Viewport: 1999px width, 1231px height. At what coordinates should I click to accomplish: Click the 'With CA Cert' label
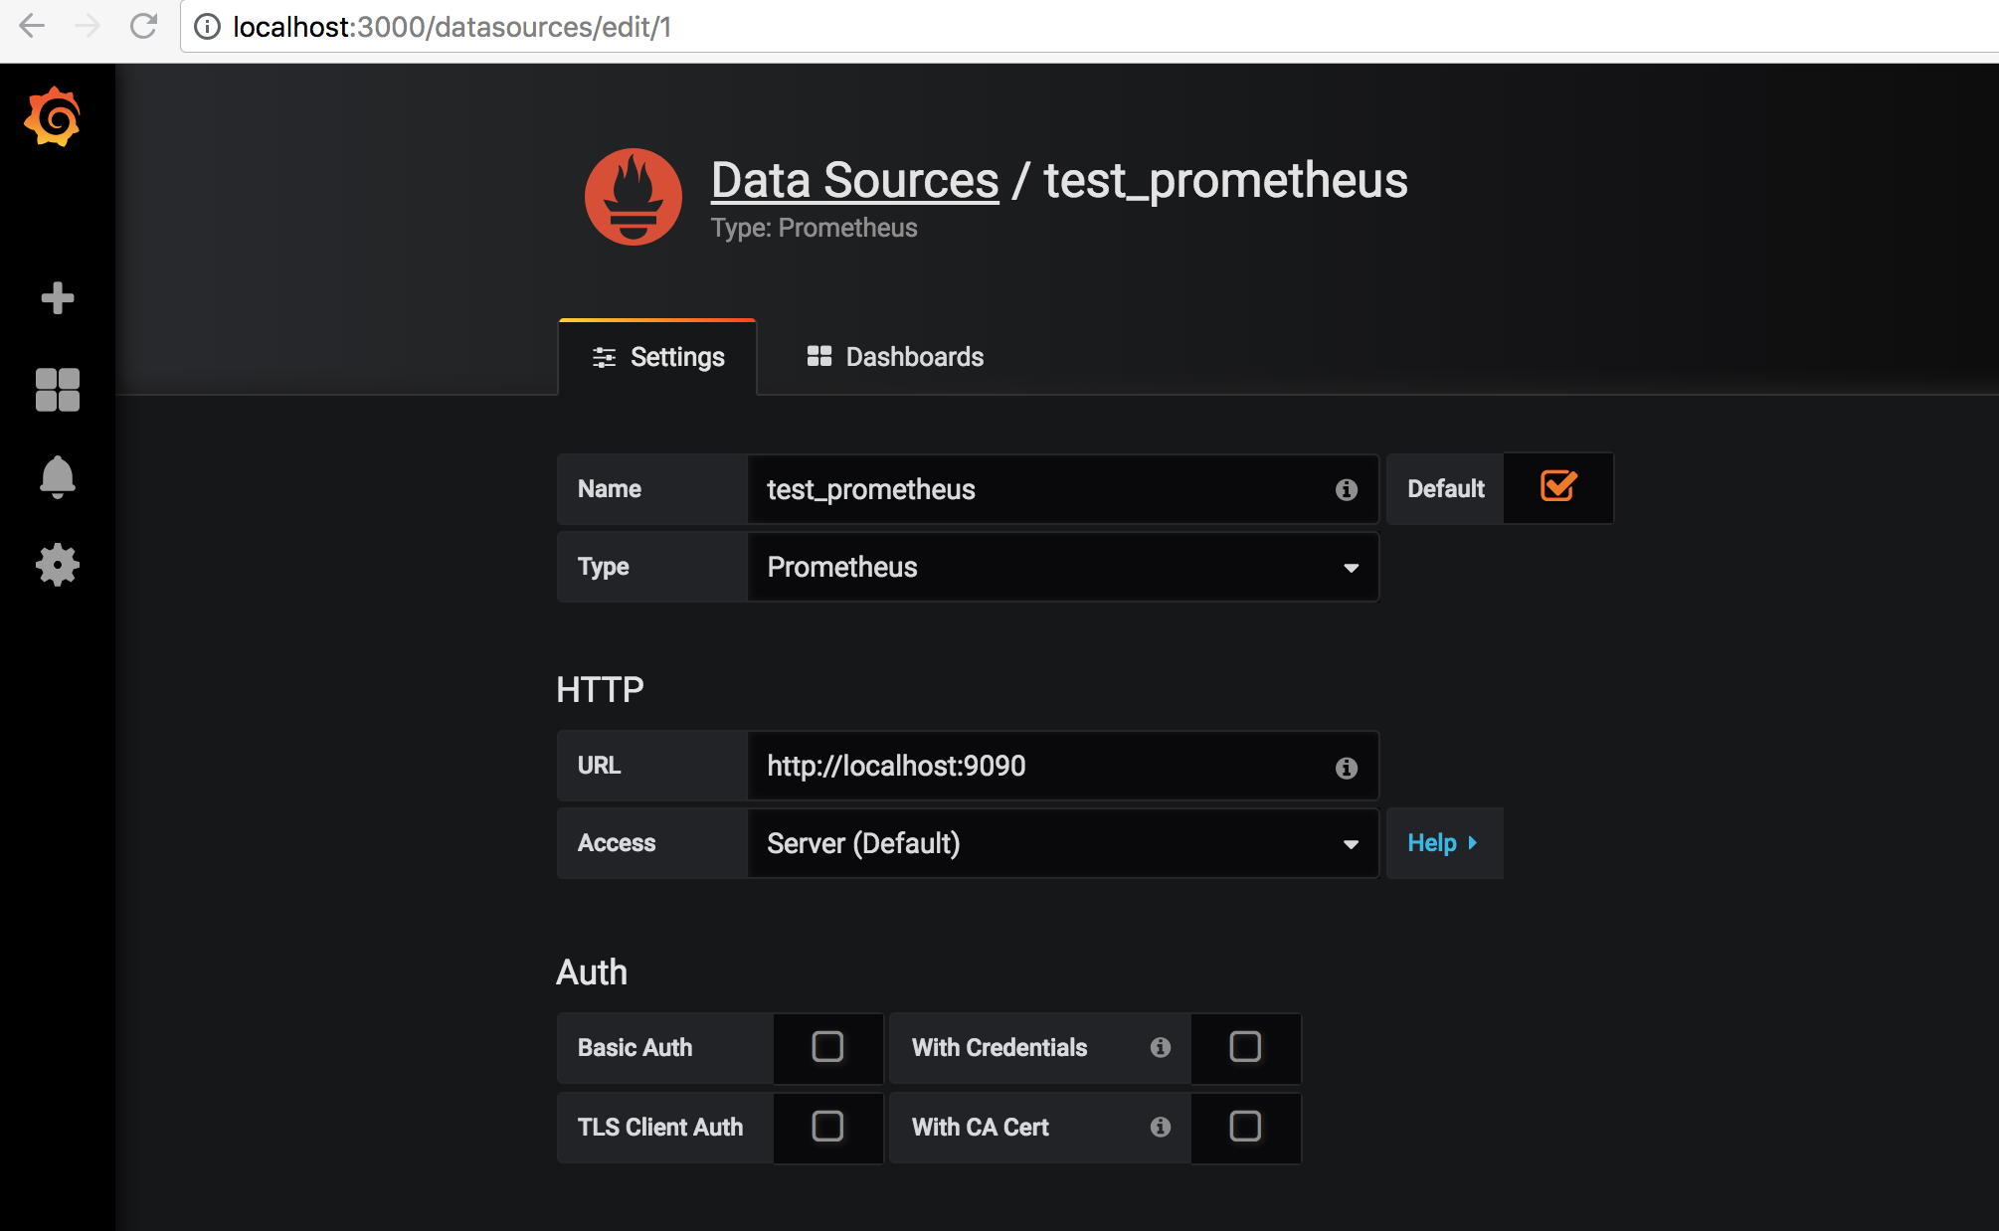981,1127
